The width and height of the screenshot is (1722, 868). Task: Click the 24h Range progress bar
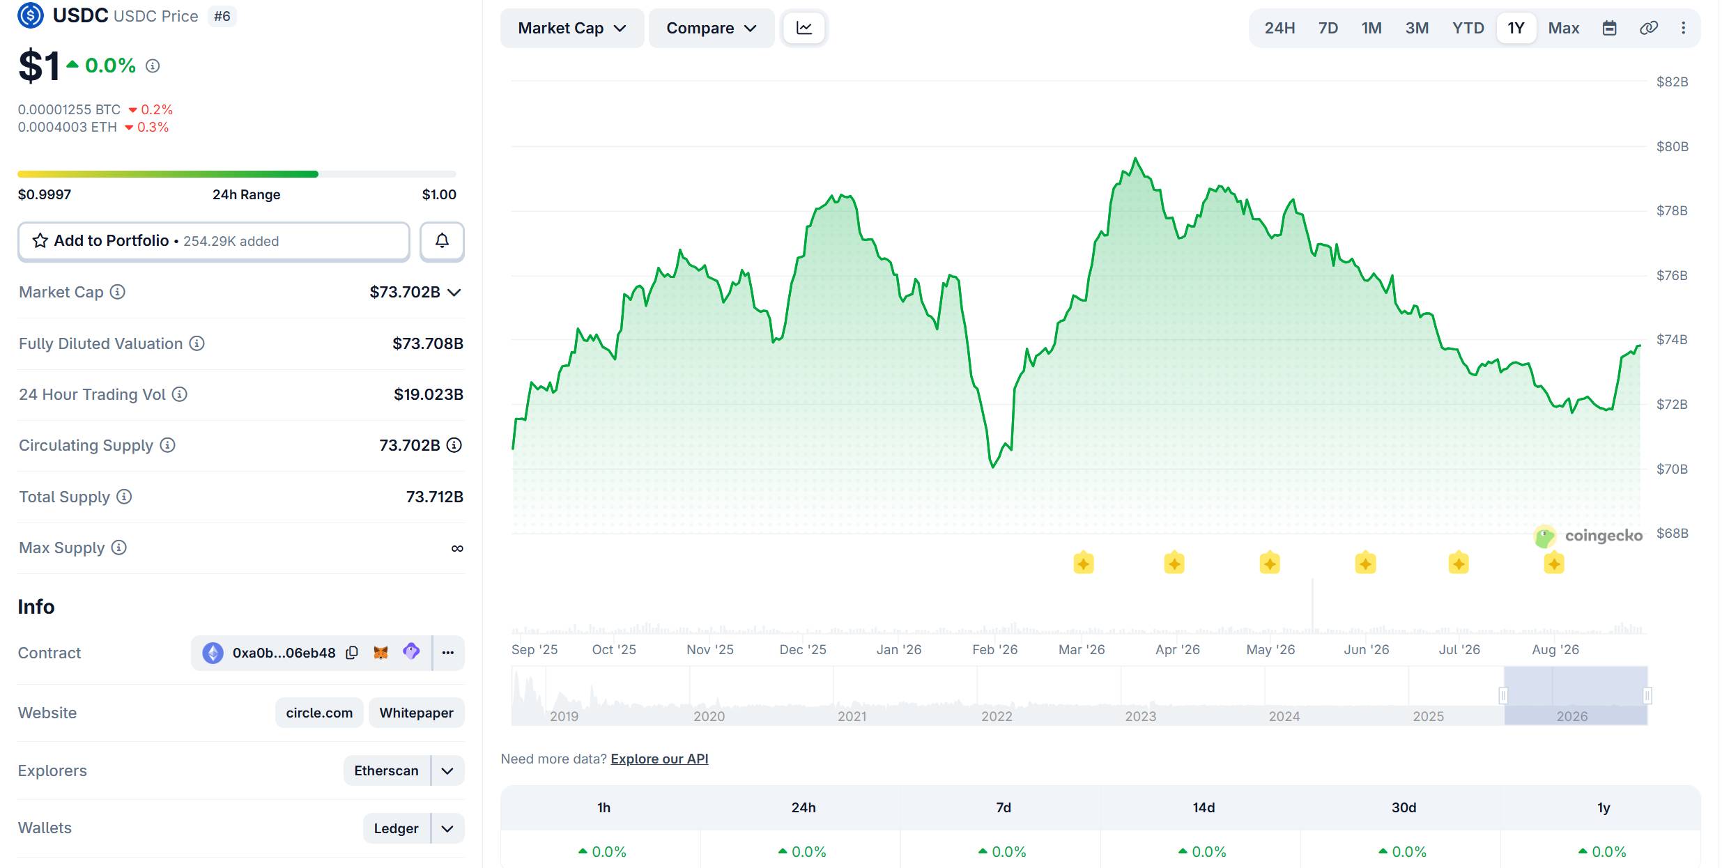click(x=237, y=174)
